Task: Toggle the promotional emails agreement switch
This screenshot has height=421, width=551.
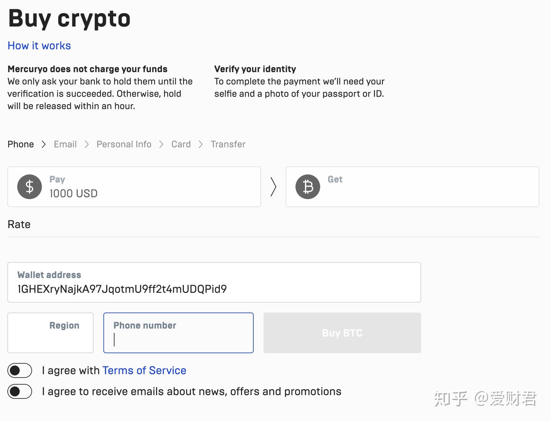Action: click(20, 392)
